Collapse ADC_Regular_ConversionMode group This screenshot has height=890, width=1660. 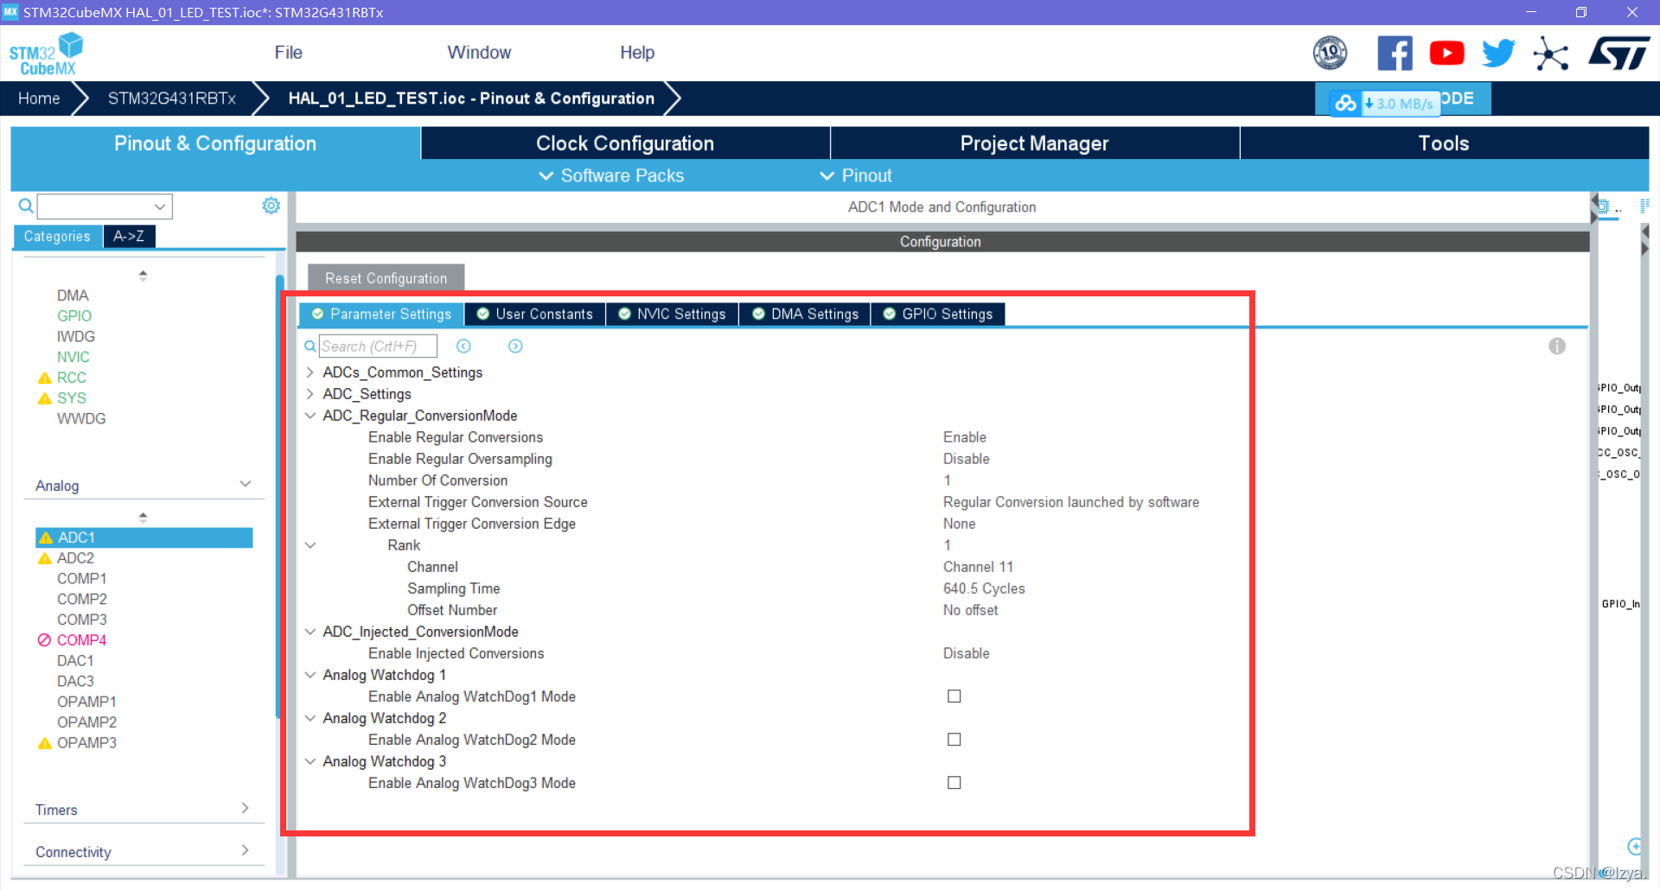click(310, 416)
